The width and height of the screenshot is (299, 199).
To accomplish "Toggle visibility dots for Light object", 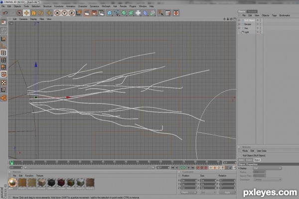I will (259, 32).
